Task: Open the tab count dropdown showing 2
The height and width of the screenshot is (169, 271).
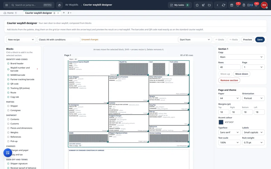Action: 69,13
